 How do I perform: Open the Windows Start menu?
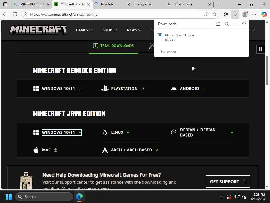(x=8, y=197)
